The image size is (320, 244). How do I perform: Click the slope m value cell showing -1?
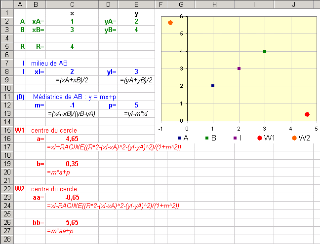(x=72, y=105)
